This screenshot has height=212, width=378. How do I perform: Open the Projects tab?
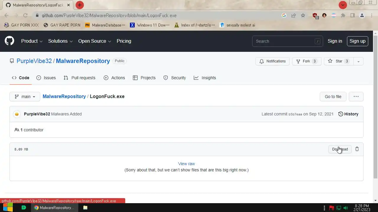tap(144, 78)
